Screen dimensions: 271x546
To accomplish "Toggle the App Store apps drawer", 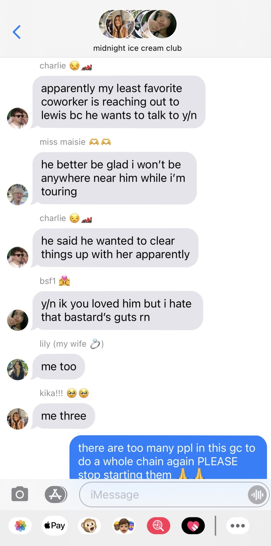I will pos(56,495).
